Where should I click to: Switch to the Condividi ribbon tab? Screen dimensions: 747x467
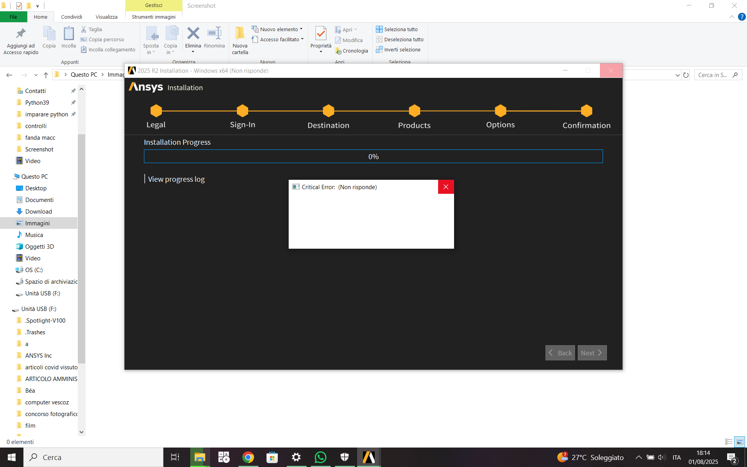(x=72, y=17)
